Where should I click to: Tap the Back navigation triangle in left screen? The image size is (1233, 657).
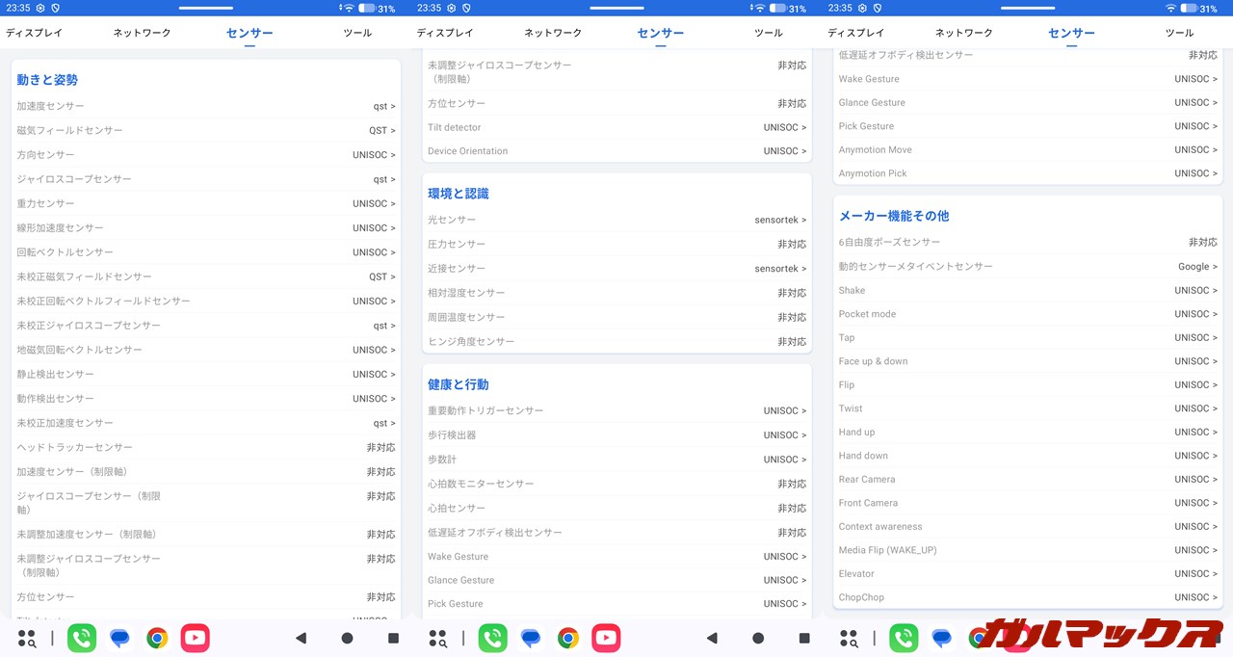[x=301, y=638]
